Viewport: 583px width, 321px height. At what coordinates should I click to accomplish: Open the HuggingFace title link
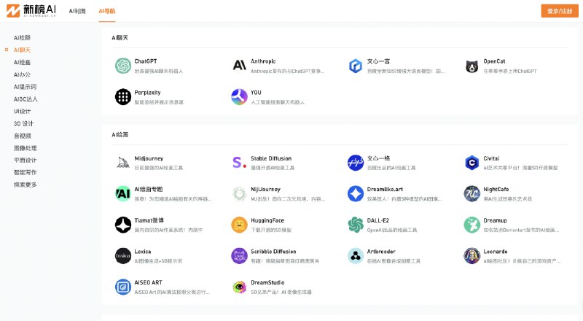click(267, 220)
